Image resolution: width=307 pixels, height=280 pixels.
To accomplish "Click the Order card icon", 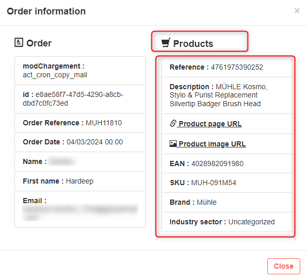I will point(19,43).
